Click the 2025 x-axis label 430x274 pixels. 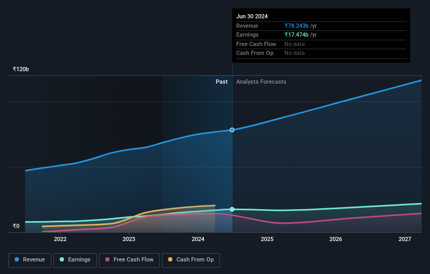[267, 239]
